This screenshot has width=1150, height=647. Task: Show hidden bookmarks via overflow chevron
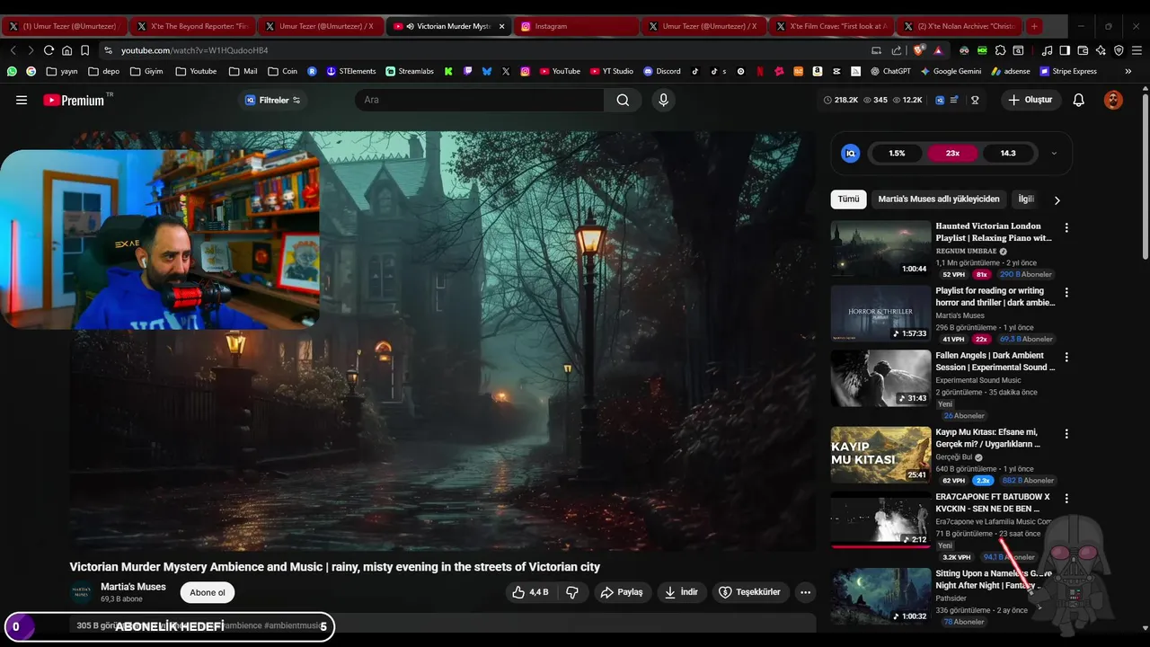1128,71
